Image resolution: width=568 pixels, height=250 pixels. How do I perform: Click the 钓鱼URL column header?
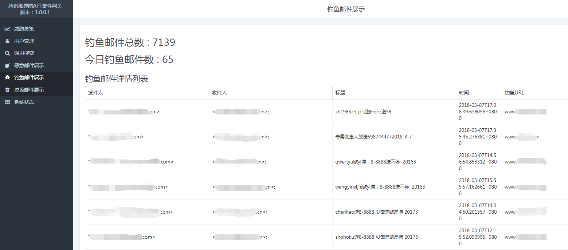click(x=514, y=93)
